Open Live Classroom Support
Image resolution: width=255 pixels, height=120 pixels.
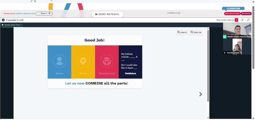pyautogui.click(x=232, y=14)
